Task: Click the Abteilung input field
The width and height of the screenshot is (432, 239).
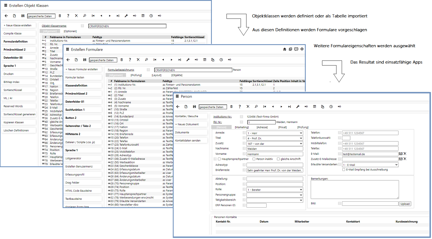Action: 275,179
